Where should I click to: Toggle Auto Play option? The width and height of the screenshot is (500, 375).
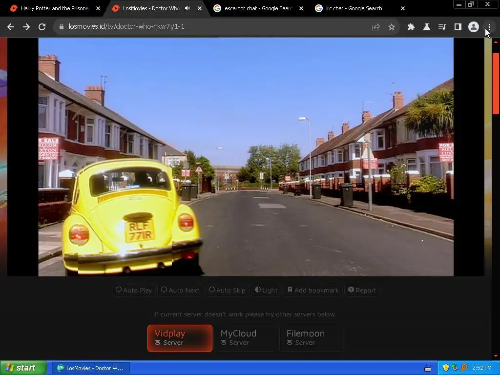(x=134, y=290)
